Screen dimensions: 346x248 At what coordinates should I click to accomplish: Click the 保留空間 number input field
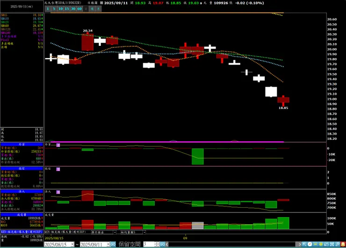(x=149, y=244)
